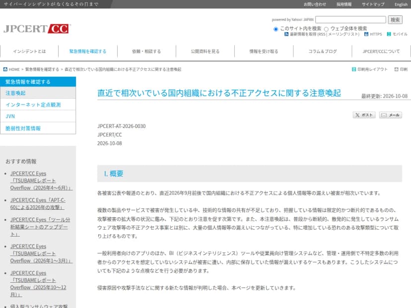Click 緊急情報を確認する sidebar header
This screenshot has height=308, width=411.
click(x=38, y=82)
